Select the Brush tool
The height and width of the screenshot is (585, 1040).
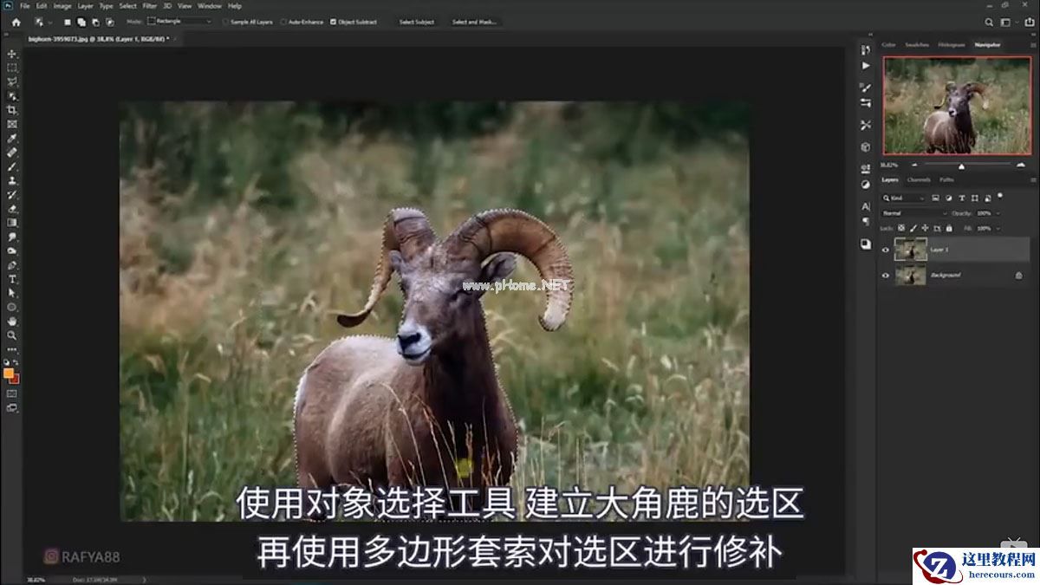coord(12,167)
